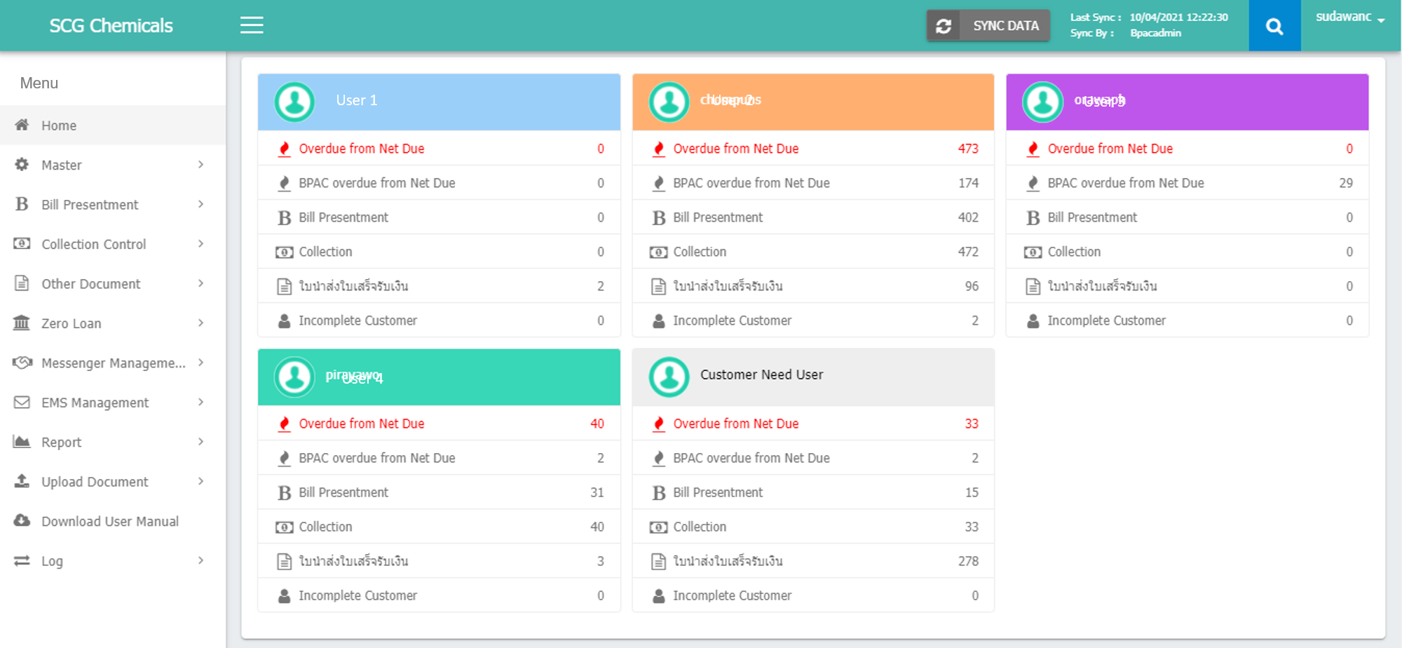1402x648 pixels.
Task: Click the User 1 avatar icon
Action: (294, 102)
